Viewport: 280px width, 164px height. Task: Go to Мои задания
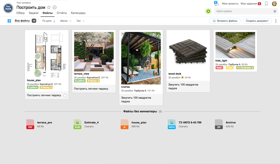click(x=249, y=4)
